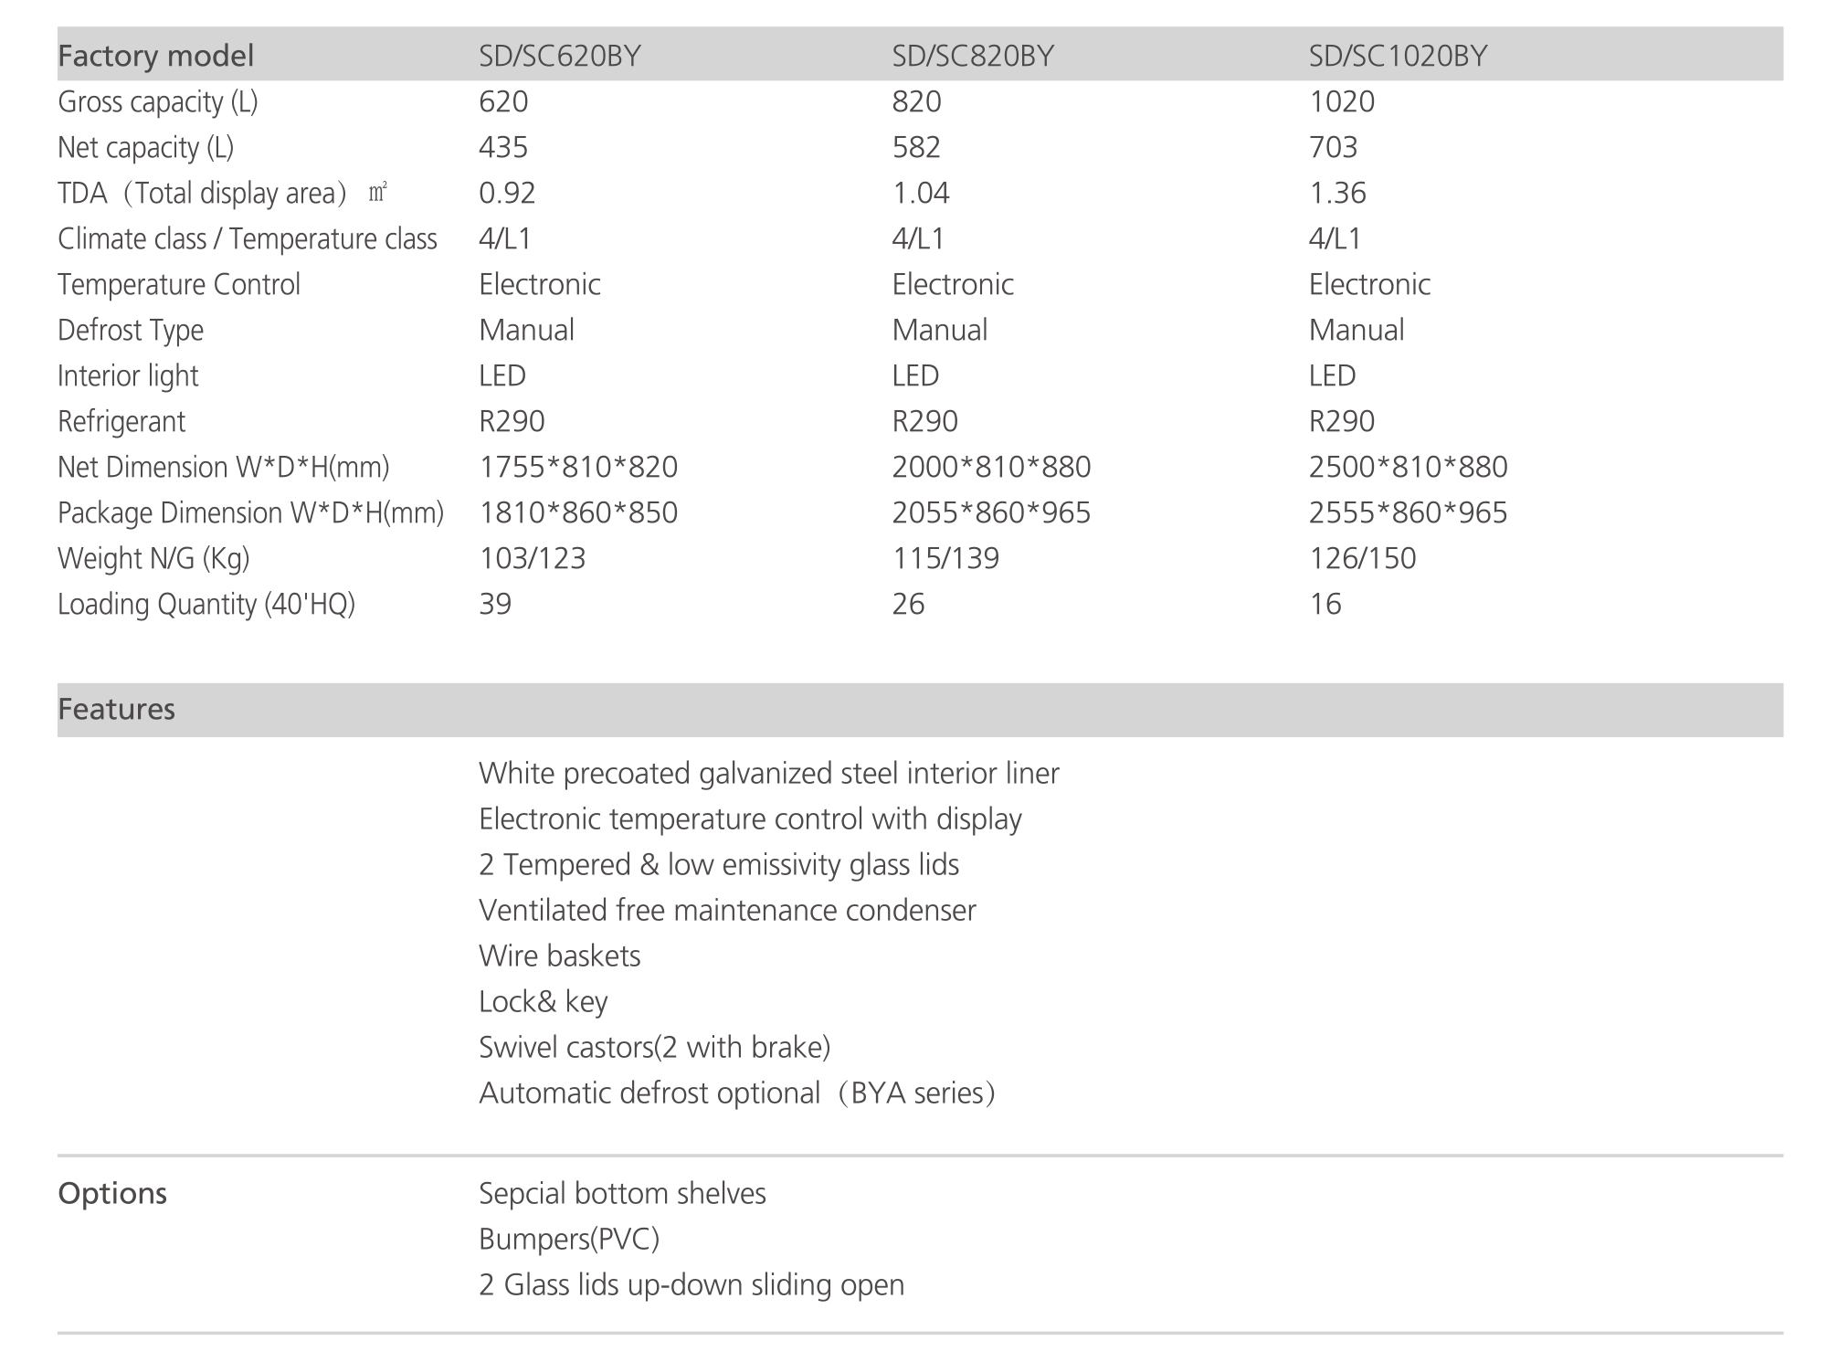Select the Refrigerant row label

(121, 421)
